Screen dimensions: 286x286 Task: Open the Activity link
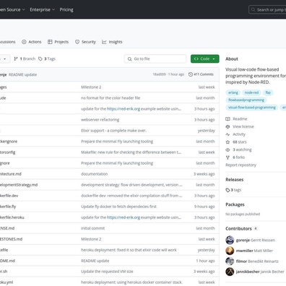coord(239,134)
